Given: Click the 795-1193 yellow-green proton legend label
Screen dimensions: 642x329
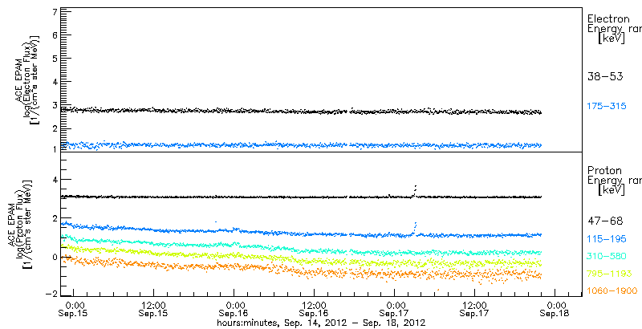Looking at the screenshot, I should (609, 274).
